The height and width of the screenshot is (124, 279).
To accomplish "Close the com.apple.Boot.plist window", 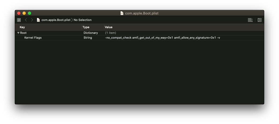I will (x=19, y=13).
